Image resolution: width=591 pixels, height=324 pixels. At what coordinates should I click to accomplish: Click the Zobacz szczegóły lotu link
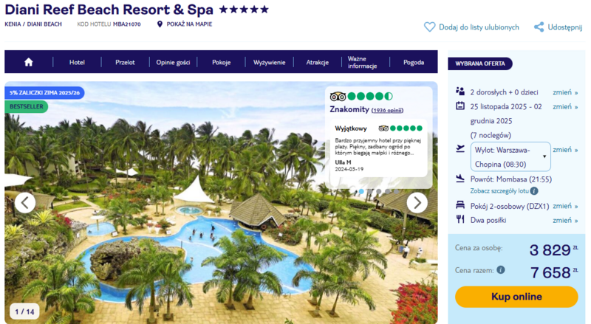pos(499,191)
